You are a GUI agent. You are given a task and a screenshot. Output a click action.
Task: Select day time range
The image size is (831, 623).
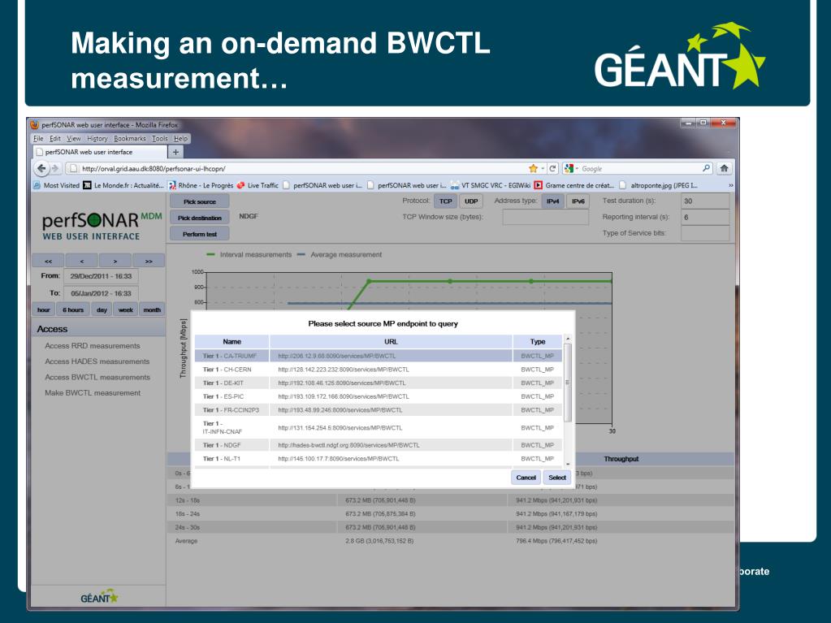click(102, 310)
